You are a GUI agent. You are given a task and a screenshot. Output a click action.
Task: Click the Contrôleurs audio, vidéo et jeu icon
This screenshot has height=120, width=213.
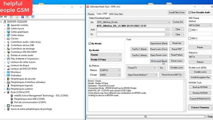(8, 42)
